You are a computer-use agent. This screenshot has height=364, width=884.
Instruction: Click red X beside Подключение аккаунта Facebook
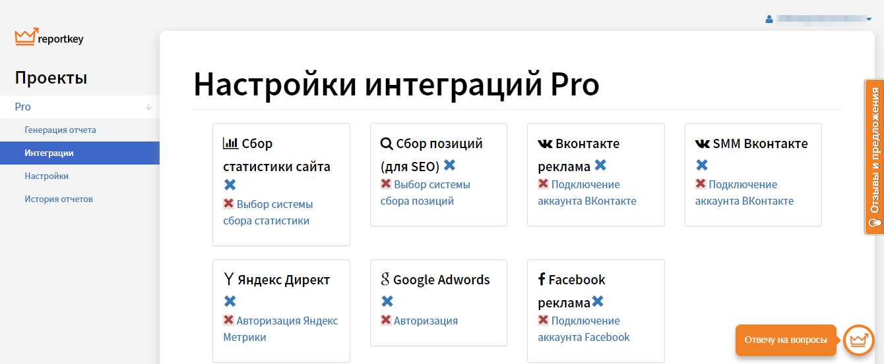(x=543, y=320)
